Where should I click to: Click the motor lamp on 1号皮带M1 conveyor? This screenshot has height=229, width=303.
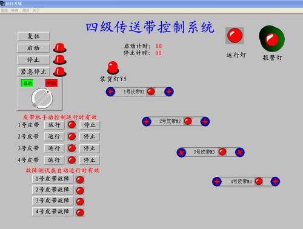(x=151, y=91)
